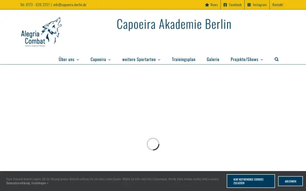Image resolution: width=306 pixels, height=191 pixels.
Task: Open the Datenschutzerklärung link
Action: coord(18,183)
